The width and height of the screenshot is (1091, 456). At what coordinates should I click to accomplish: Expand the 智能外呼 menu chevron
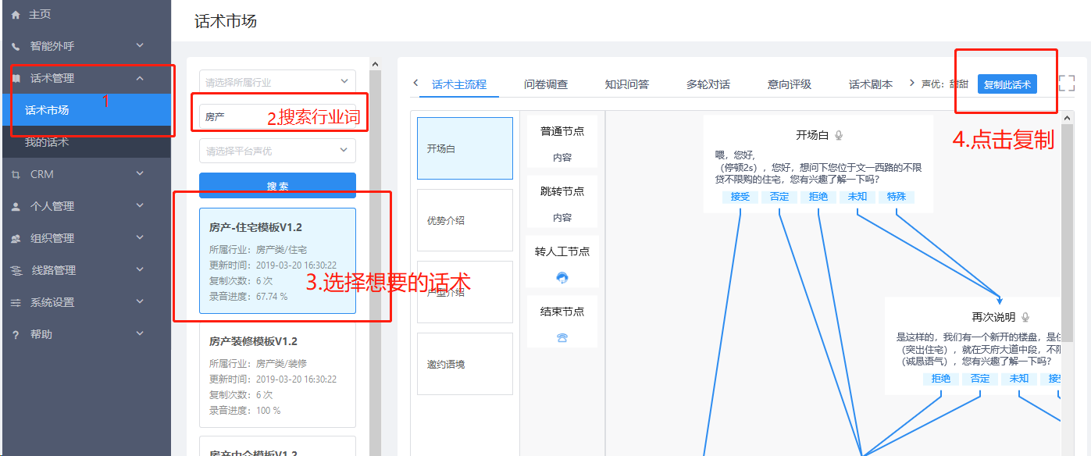140,46
